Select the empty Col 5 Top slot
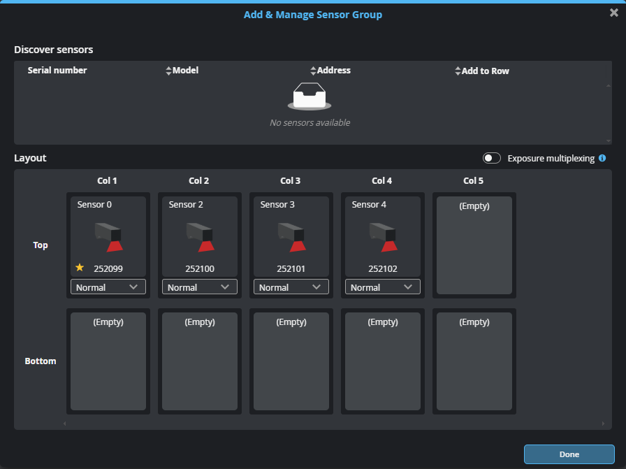 474,245
